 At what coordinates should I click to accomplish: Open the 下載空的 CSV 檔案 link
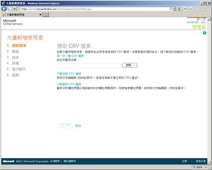pos(69,74)
